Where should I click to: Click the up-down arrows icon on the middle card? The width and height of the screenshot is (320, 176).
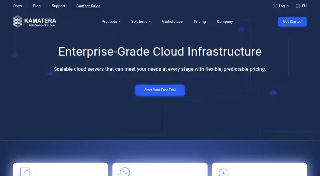124,172
